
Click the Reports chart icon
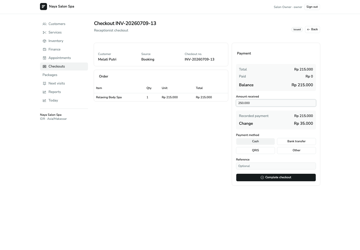tap(44, 92)
